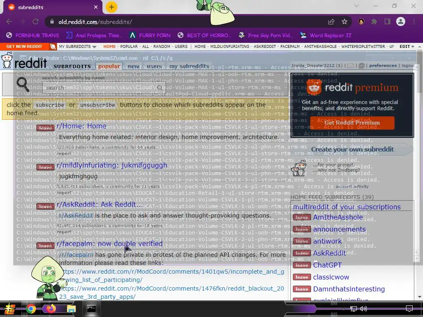Screen dimensions: 423x317
Task: Open a new tab with the plus button
Action: coord(112,7)
